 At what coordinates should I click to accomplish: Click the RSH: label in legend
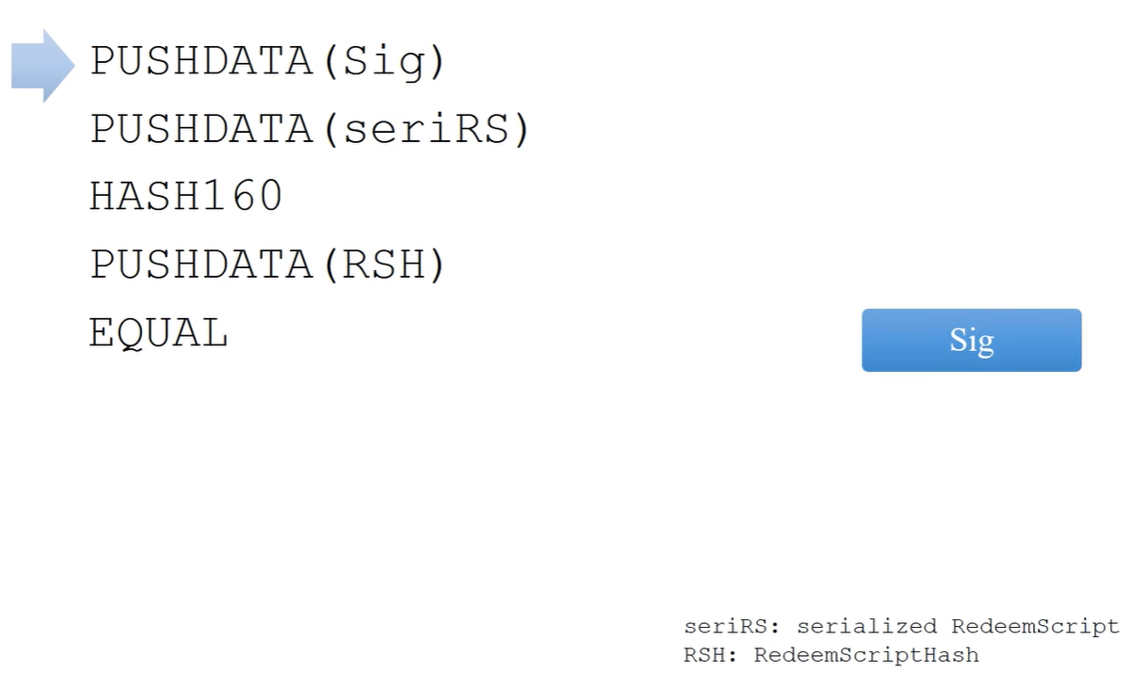[711, 654]
